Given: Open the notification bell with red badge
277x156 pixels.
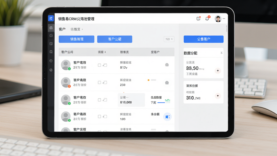Looking at the screenshot, I should point(207,18).
